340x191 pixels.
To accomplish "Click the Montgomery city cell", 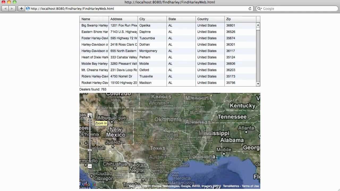I will pos(152,51).
